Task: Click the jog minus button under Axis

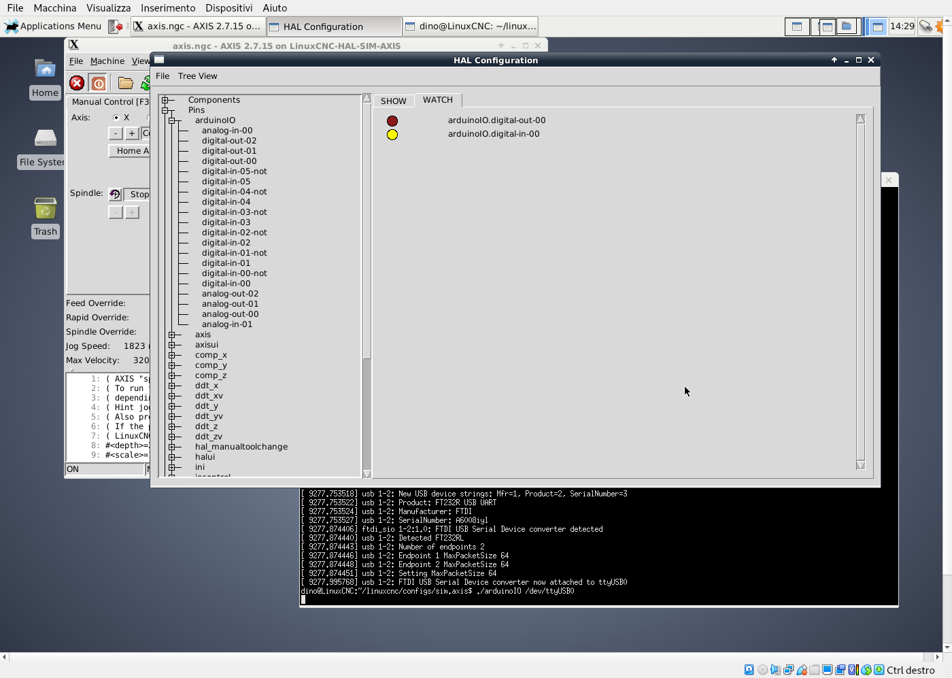Action: [116, 133]
